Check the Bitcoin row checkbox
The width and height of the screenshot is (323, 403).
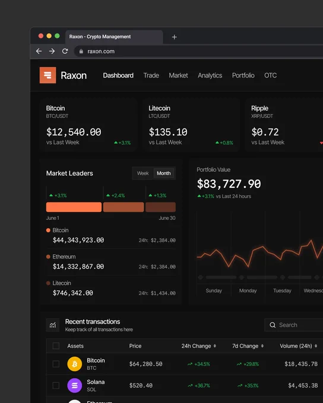tap(56, 364)
